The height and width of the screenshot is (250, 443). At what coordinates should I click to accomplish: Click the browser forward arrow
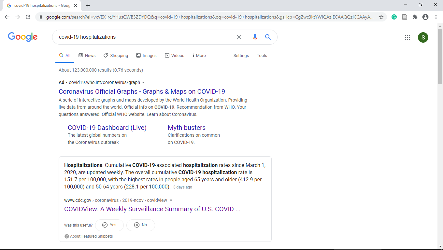click(x=18, y=17)
